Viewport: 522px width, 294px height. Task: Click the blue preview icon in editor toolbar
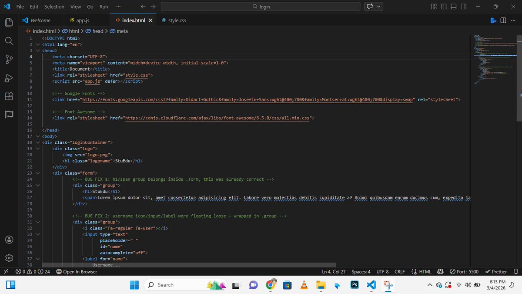(493, 20)
